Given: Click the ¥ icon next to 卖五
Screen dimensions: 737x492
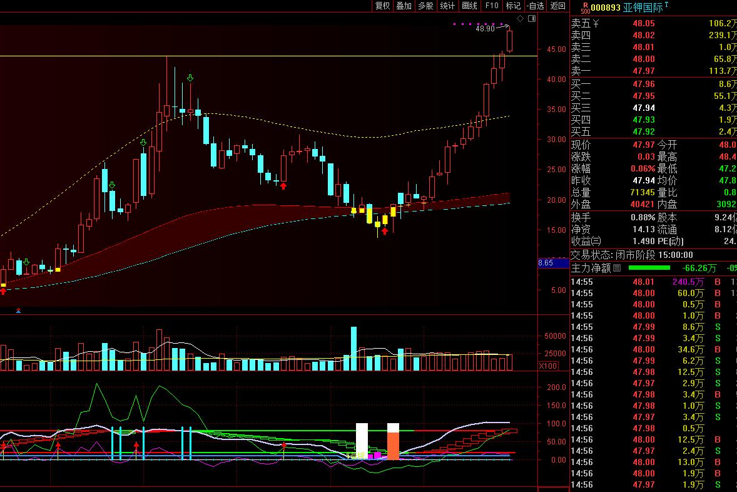Looking at the screenshot, I should (x=596, y=24).
